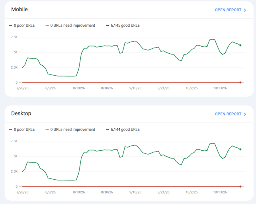This screenshot has width=256, height=204.
Task: Click Mobile chart date 8/19/26
Action: click(x=79, y=88)
